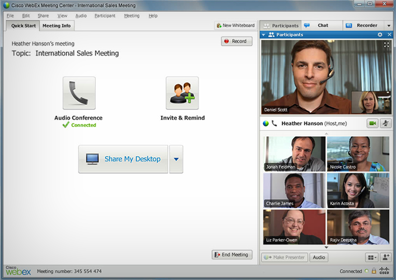Click the Cisco WebEx logo bottom left
The width and height of the screenshot is (396, 280).
pyautogui.click(x=18, y=271)
